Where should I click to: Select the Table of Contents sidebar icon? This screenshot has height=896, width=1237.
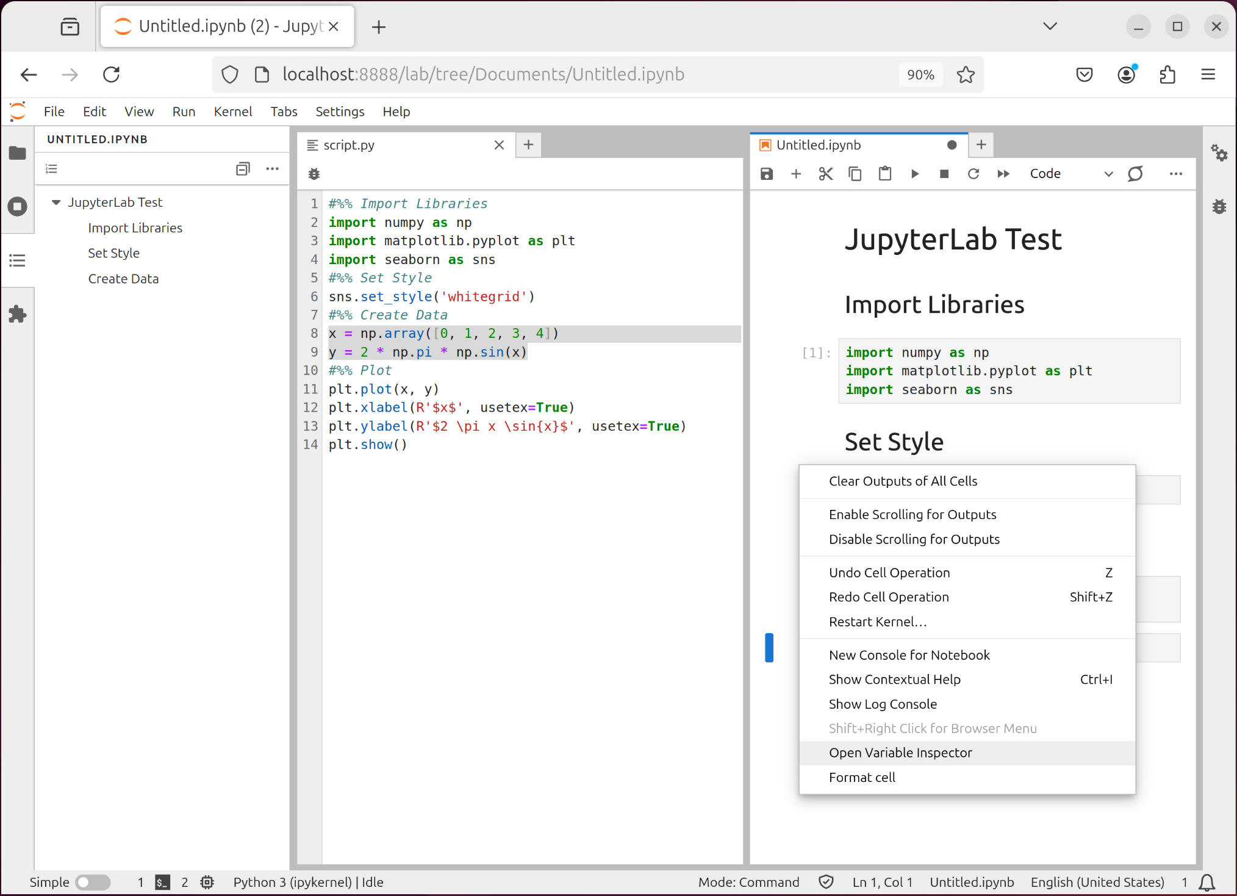tap(18, 260)
